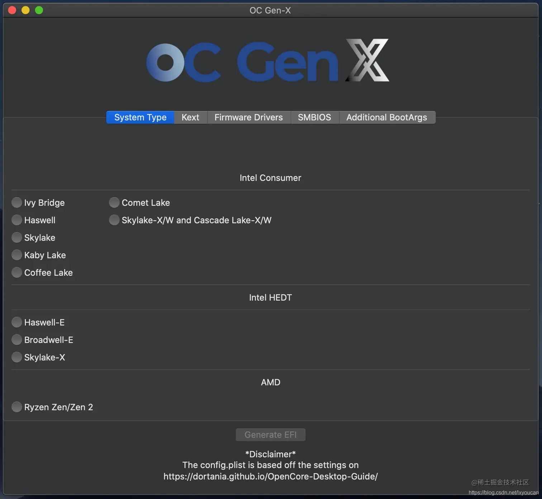
Task: Click the AMD section heading
Action: (271, 382)
